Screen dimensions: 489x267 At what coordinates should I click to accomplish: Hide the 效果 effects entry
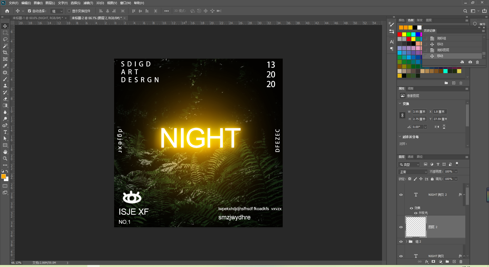[411, 208]
